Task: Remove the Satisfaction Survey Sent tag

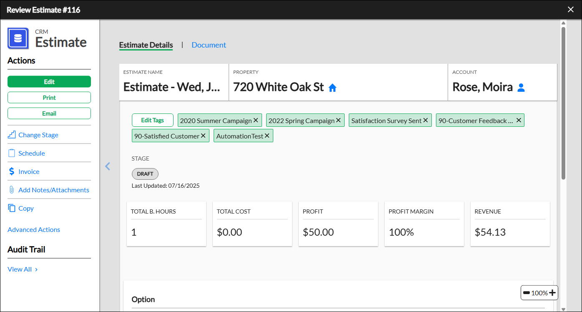Action: [x=426, y=120]
